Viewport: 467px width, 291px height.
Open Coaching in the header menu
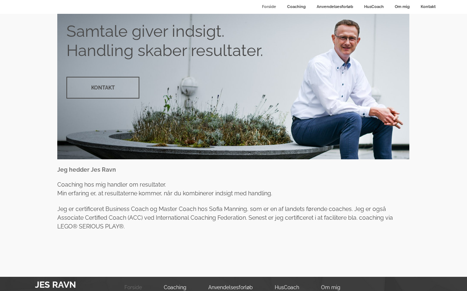(x=296, y=7)
